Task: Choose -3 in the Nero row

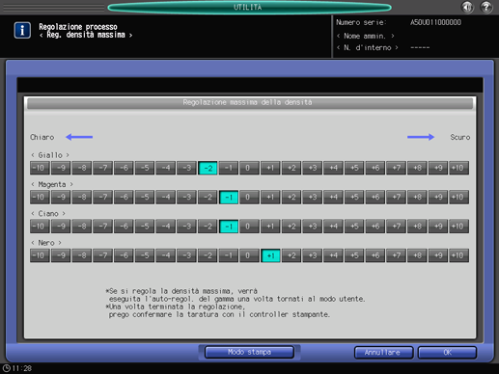Action: pyautogui.click(x=186, y=255)
